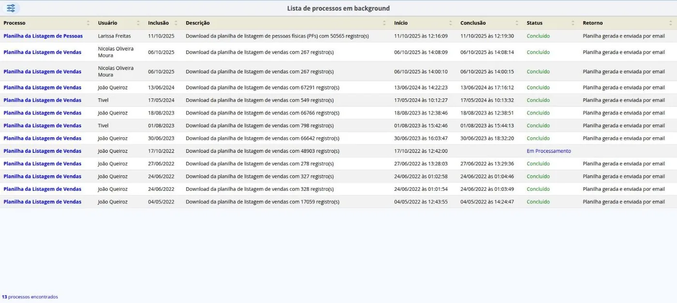The height and width of the screenshot is (303, 677).
Task: Click conclusion time '11/10/2025 às 12:19:30'
Action: [x=487, y=36]
